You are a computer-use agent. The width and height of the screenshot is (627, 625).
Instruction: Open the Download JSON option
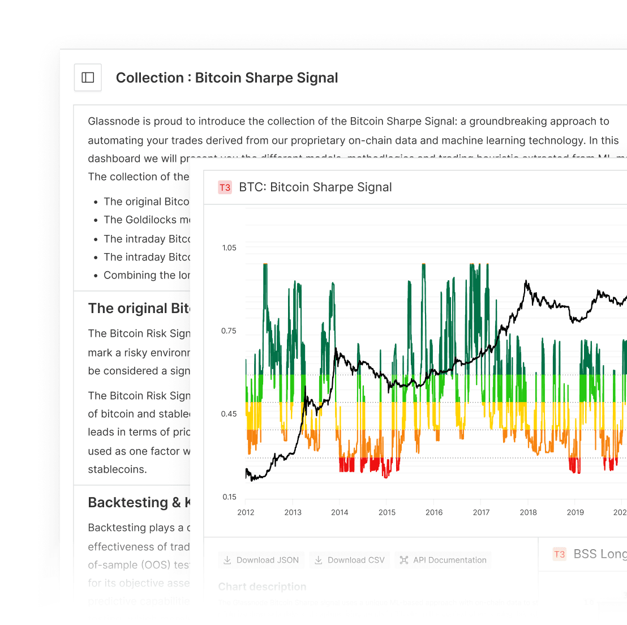pos(261,560)
